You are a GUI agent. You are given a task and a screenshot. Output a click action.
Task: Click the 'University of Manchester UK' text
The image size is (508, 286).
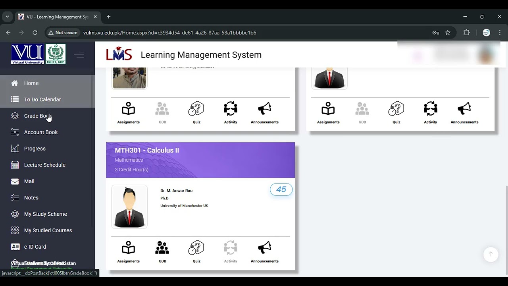[x=184, y=206]
